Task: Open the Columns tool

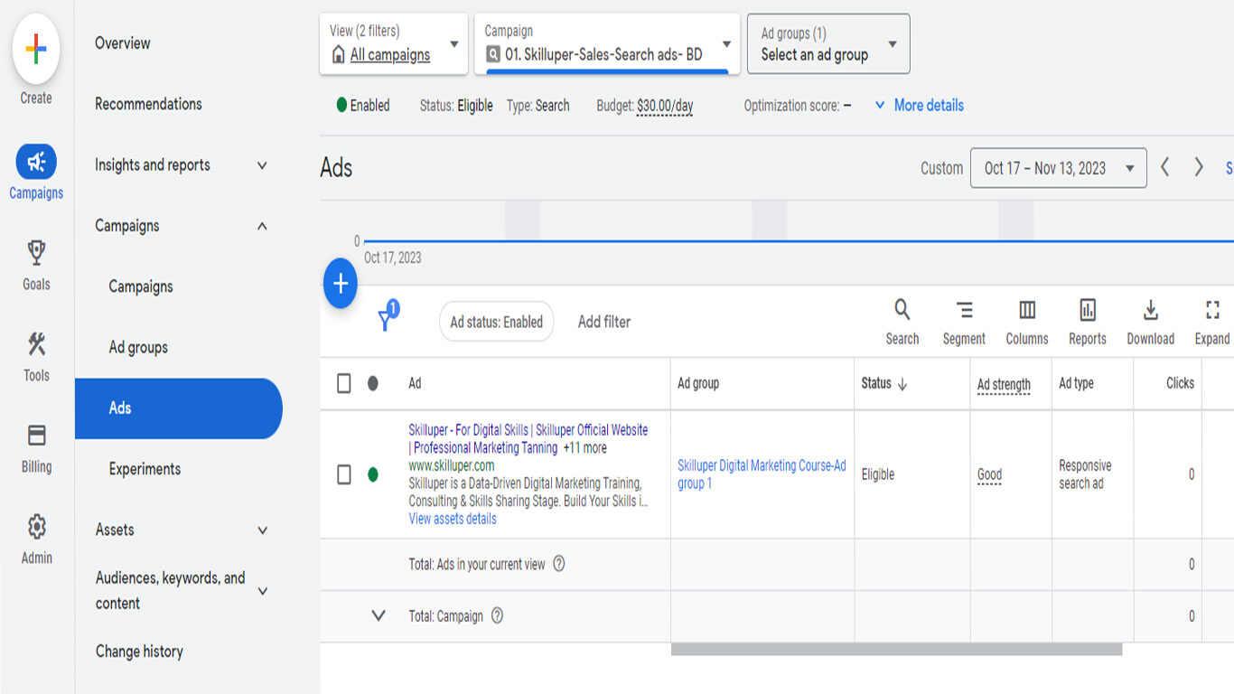Action: point(1027,310)
